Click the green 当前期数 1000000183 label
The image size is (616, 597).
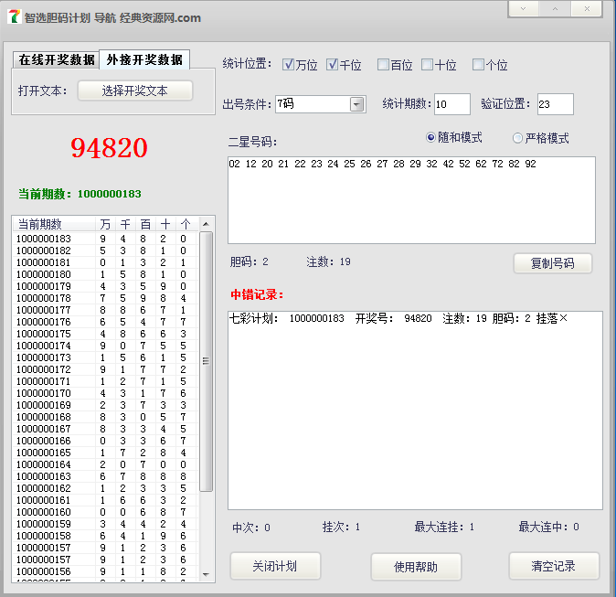click(x=80, y=194)
